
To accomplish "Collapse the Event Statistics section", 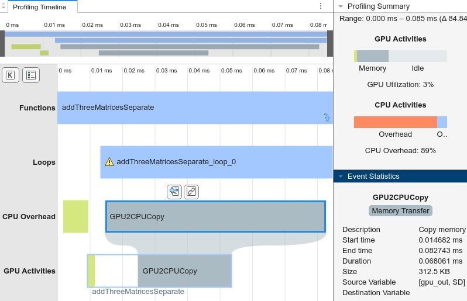I will 341,177.
